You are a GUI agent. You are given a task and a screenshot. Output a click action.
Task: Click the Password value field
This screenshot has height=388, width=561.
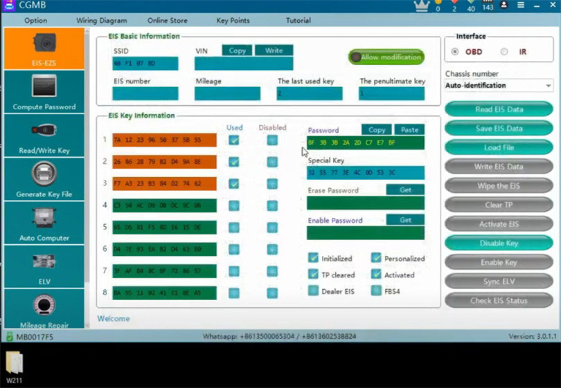(x=366, y=142)
